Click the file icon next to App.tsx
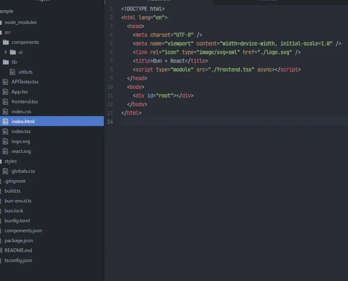The height and width of the screenshot is (281, 348). [x=5, y=92]
